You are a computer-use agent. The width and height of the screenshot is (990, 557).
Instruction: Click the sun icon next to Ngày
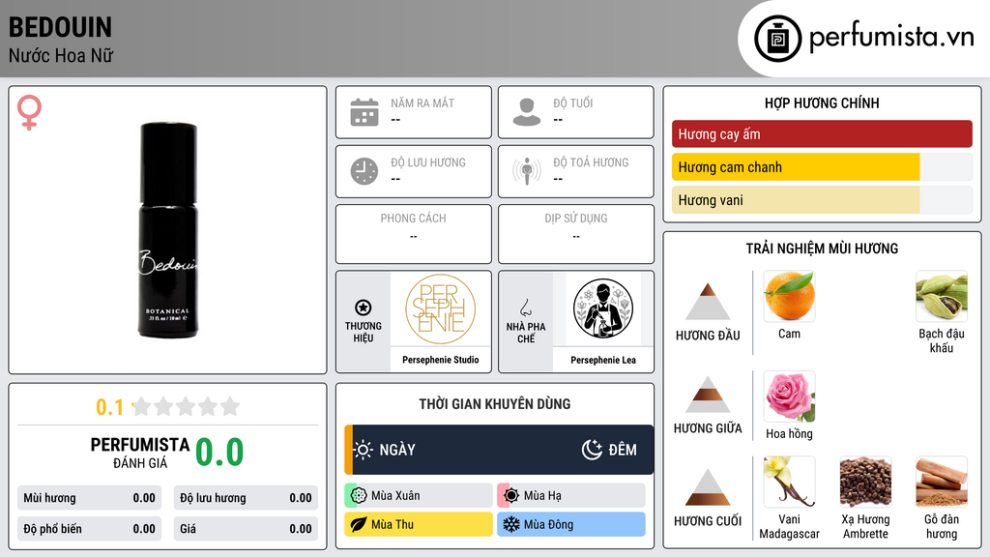pos(364,450)
